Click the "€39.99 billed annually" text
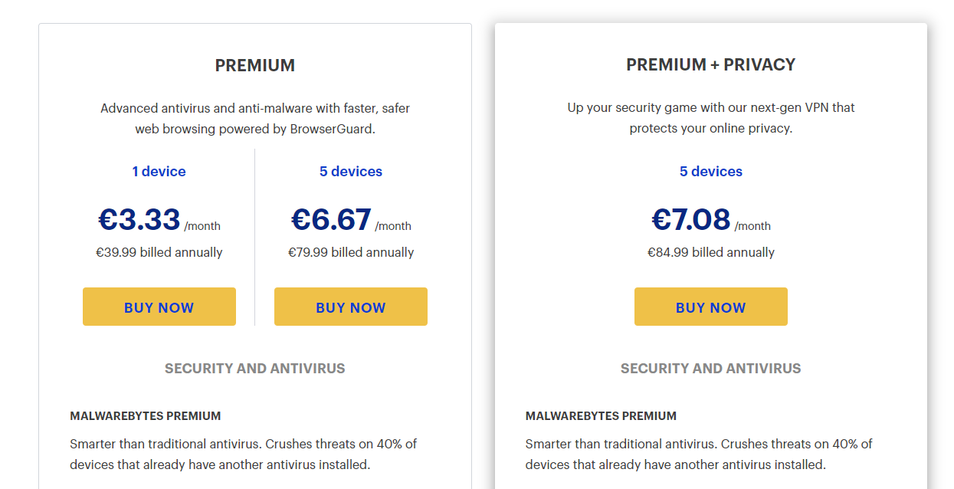This screenshot has height=489, width=954. point(159,252)
